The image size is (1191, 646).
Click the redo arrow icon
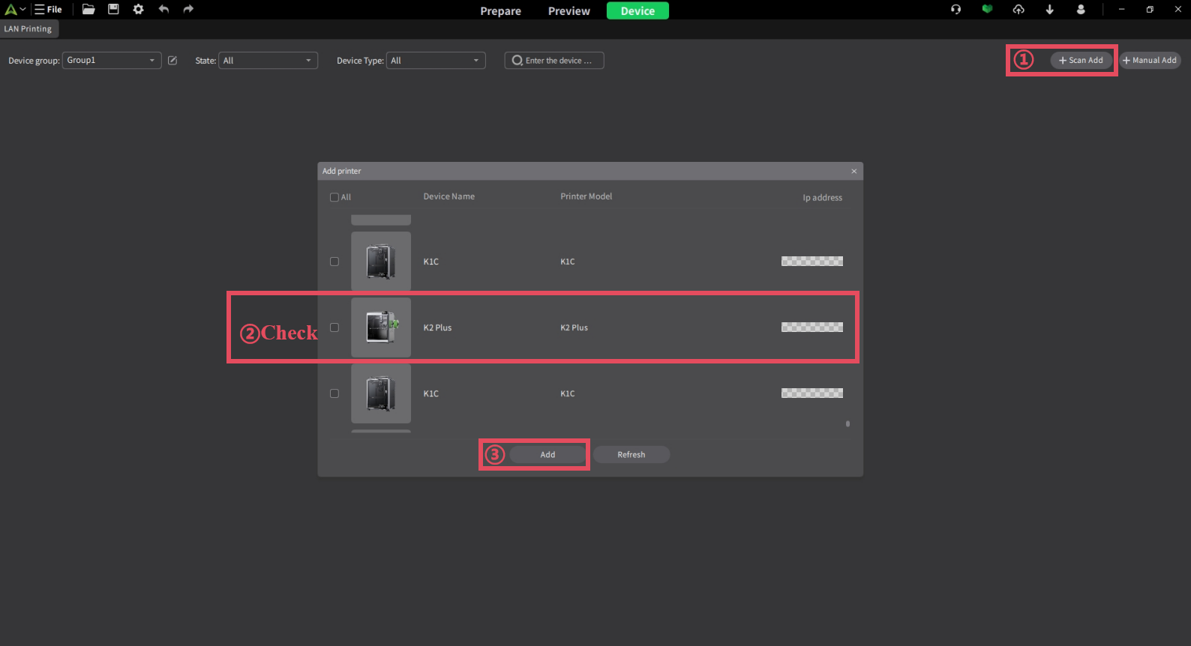click(188, 10)
